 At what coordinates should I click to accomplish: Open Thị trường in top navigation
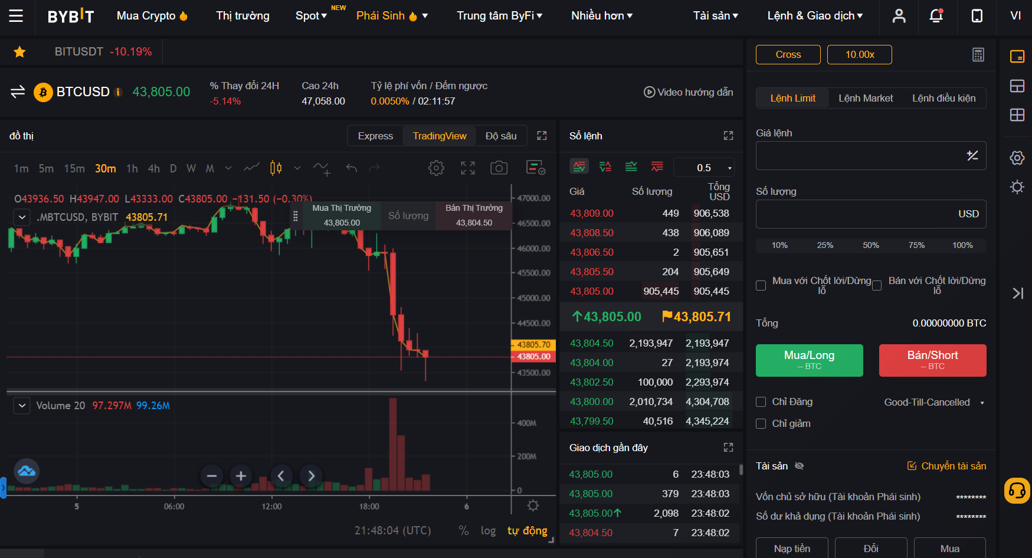coord(243,16)
